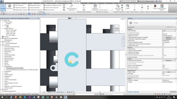This screenshot has width=177, height=99.
Task: Switch to the Архитектура ribbon tab
Action: pyautogui.click(x=8, y=3)
